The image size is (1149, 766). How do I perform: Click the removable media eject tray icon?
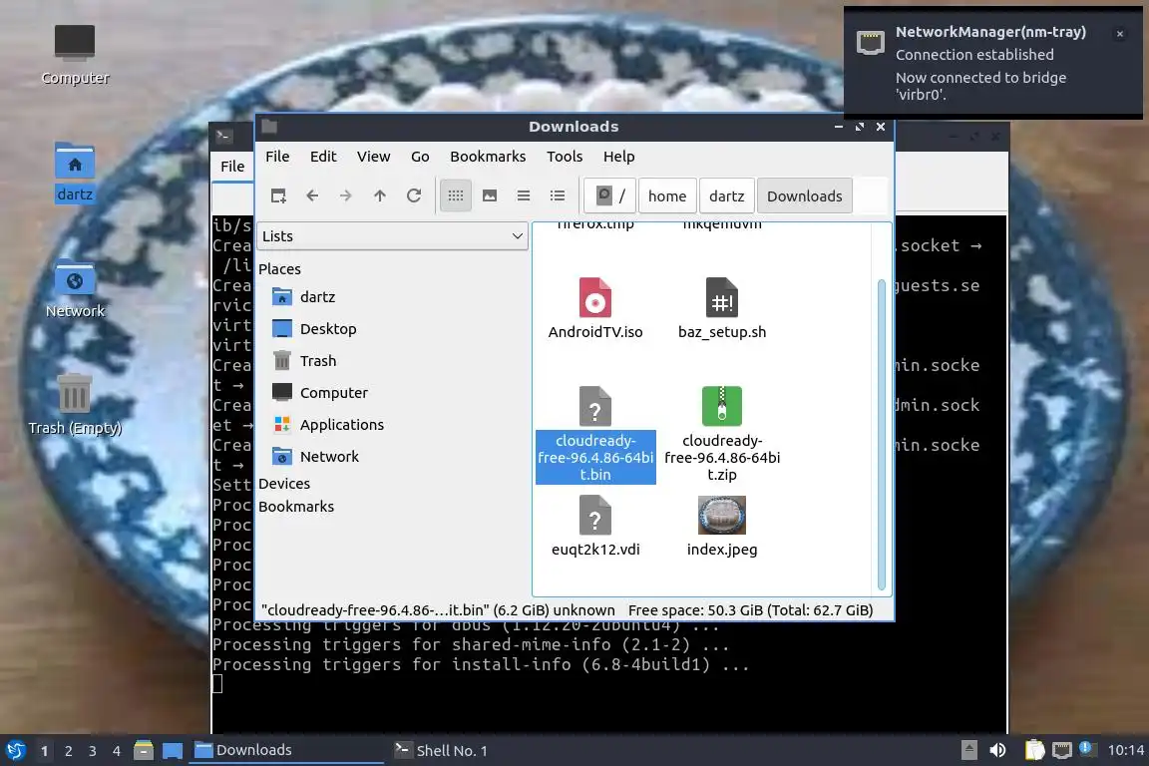pos(968,750)
